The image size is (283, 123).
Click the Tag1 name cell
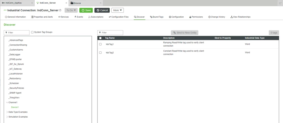112,44
